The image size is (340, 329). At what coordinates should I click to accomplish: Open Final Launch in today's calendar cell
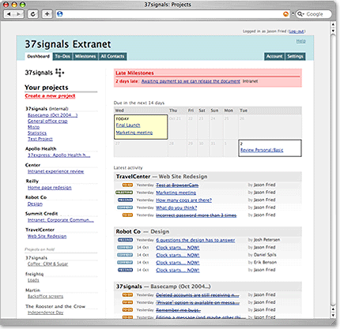[x=128, y=125]
